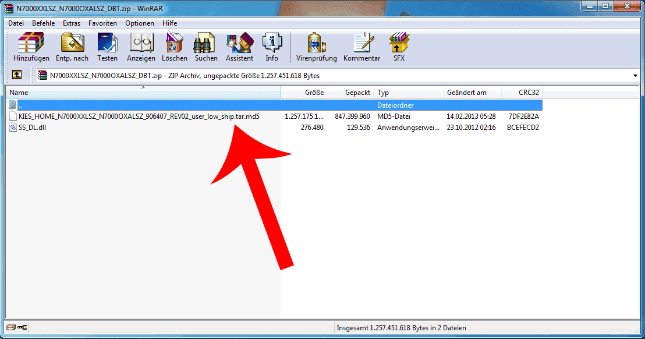Click the size 276.480 cell

pos(312,128)
